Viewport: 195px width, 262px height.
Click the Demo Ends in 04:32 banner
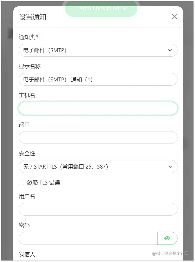point(101,8)
